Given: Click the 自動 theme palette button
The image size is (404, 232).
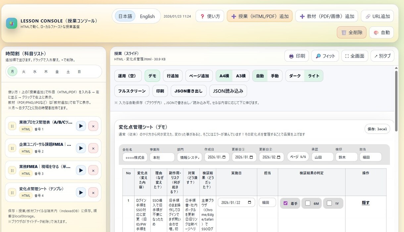Looking at the screenshot, I should click(x=381, y=32).
